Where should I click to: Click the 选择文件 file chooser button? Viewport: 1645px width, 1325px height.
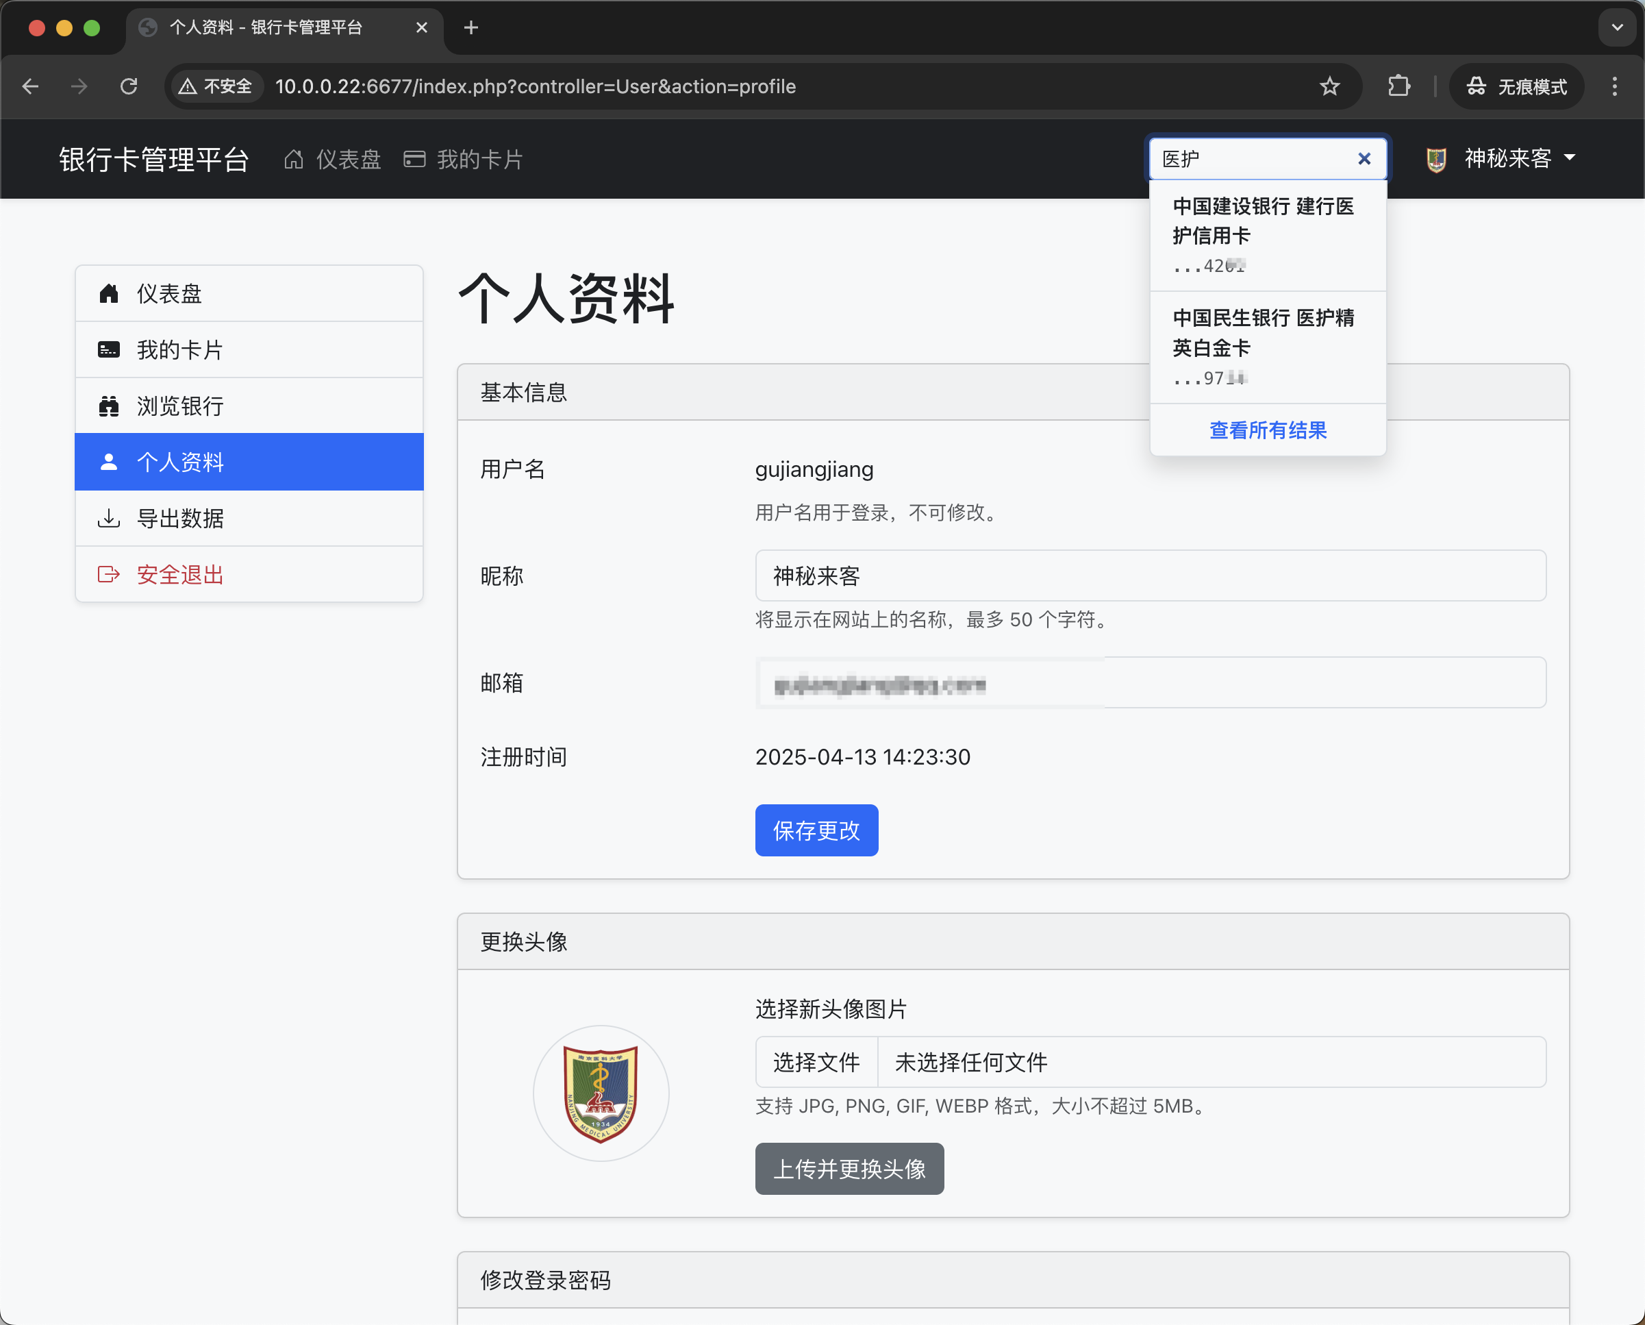point(816,1062)
